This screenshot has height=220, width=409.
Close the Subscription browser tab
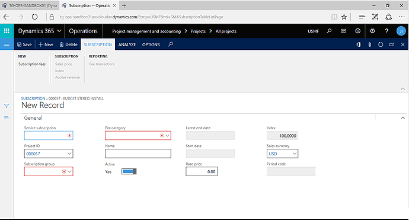[114, 5]
